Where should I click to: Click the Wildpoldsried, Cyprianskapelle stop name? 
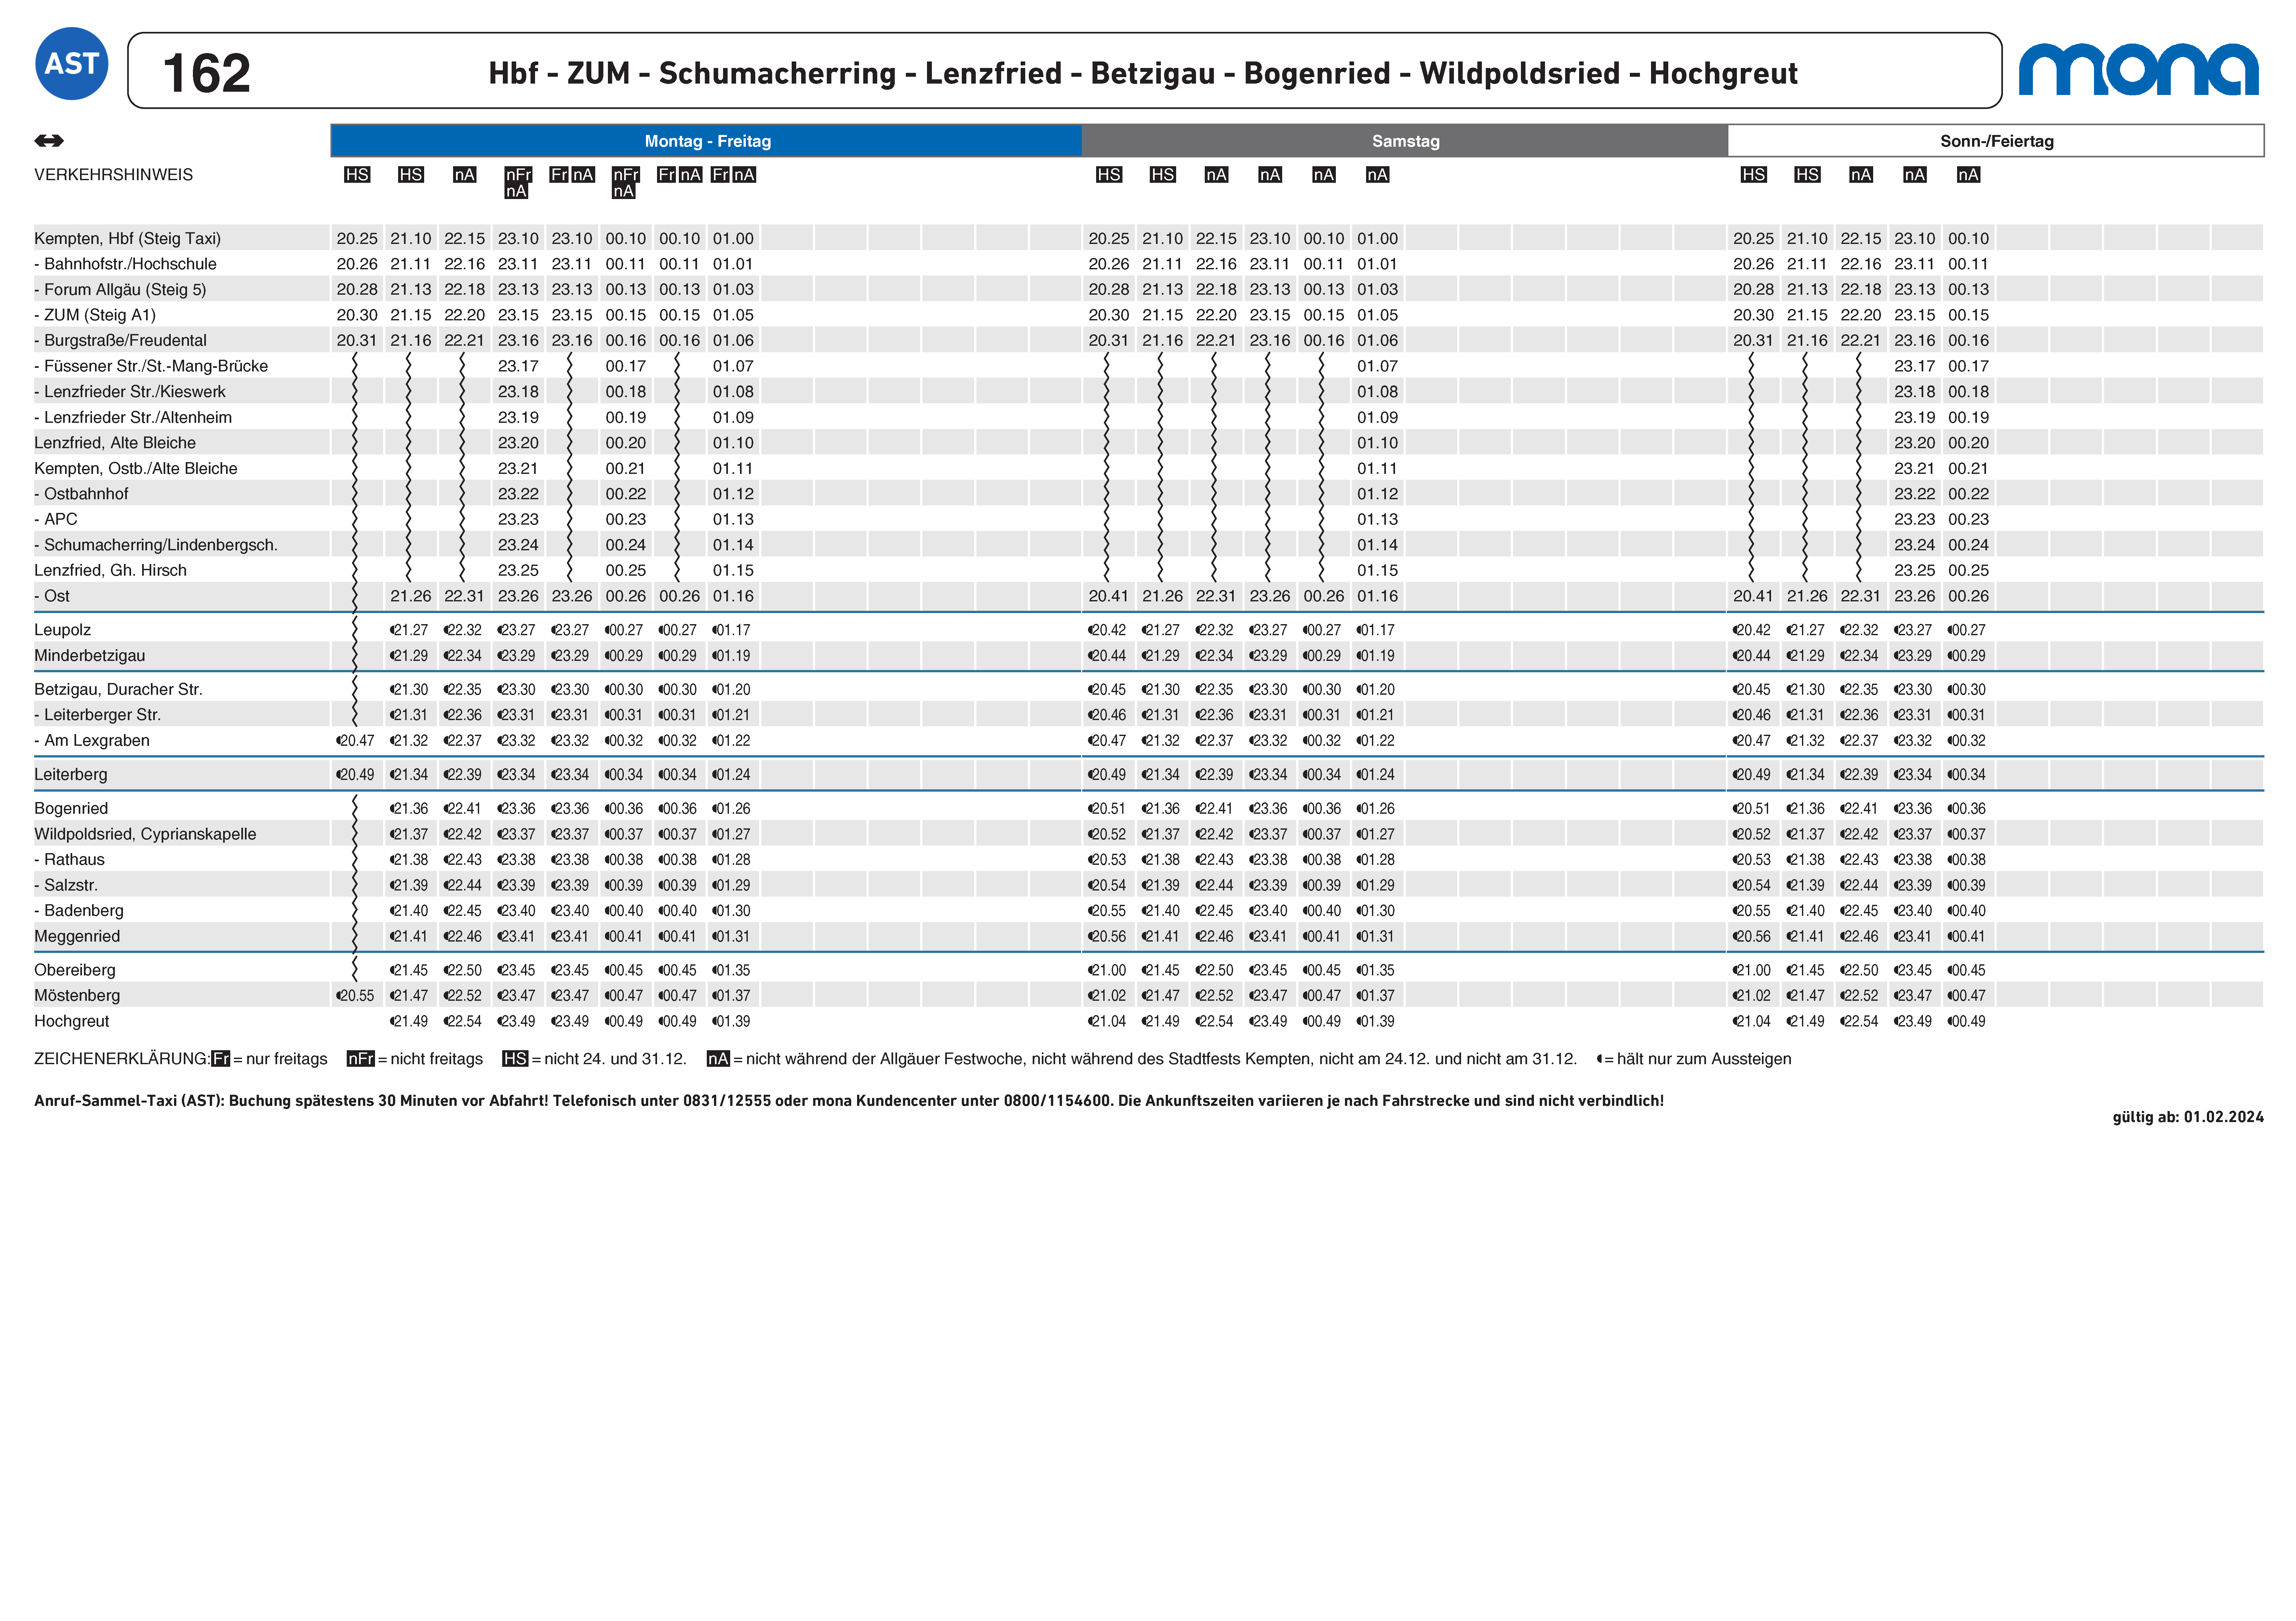(145, 834)
